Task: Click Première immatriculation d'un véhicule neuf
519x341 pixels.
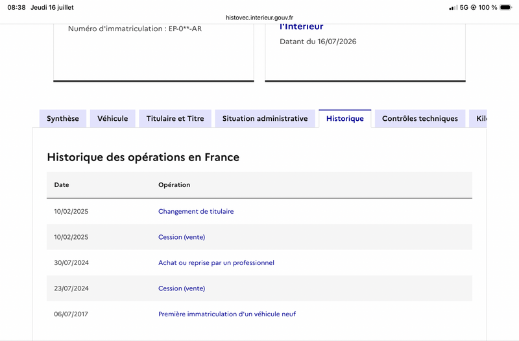Action: click(227, 314)
